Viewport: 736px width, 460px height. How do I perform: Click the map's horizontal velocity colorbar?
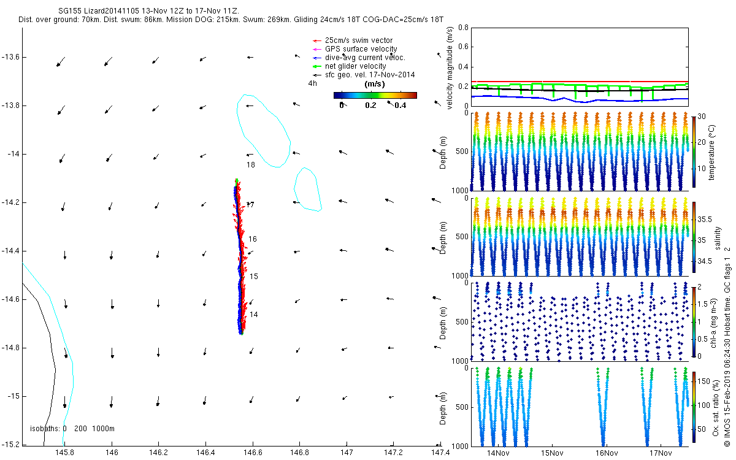(375, 95)
